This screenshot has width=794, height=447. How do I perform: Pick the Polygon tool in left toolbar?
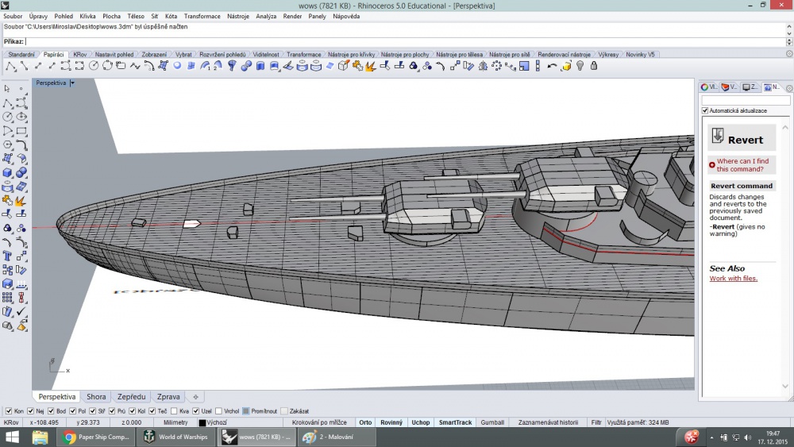(7, 145)
